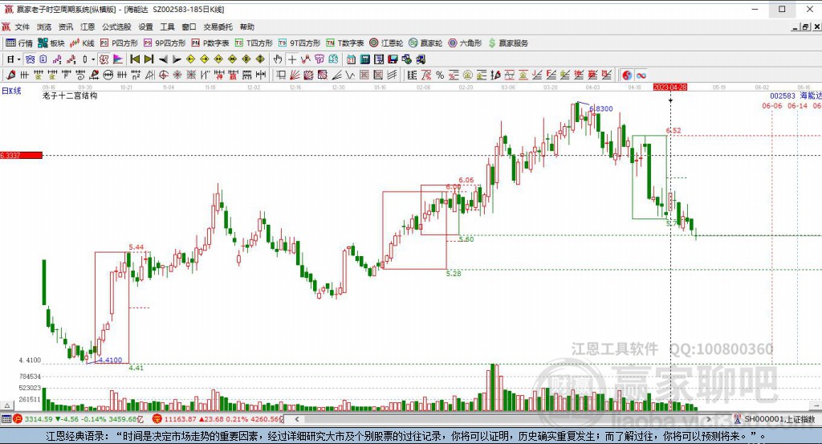Open 赢家轮 tool
The height and width of the screenshot is (444, 822).
point(425,43)
